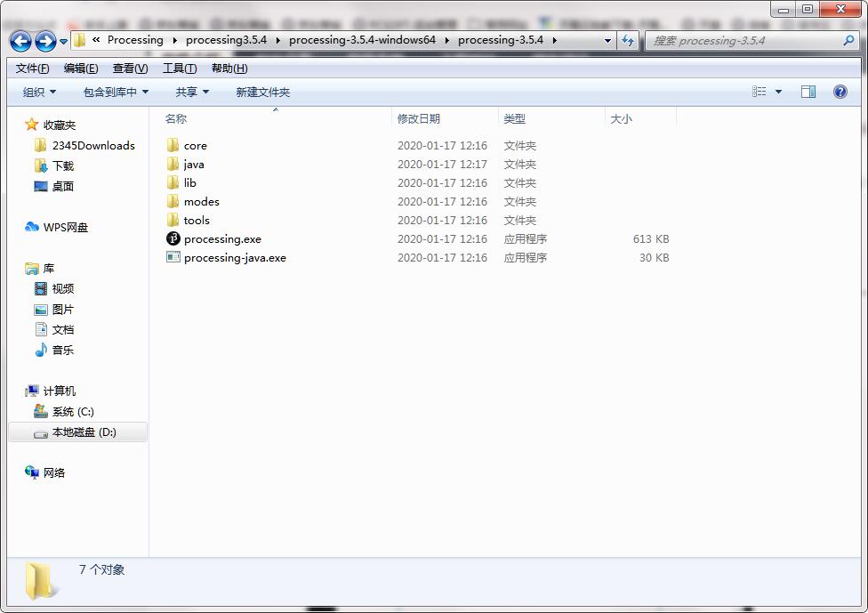Open the 编辑(E) menu
Viewport: 868px width, 613px height.
(x=81, y=69)
